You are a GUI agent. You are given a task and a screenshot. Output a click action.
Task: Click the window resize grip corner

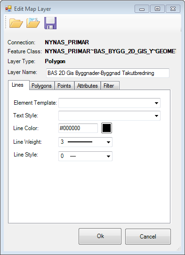(179, 249)
